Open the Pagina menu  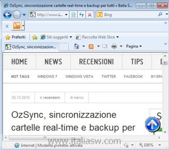134,46
